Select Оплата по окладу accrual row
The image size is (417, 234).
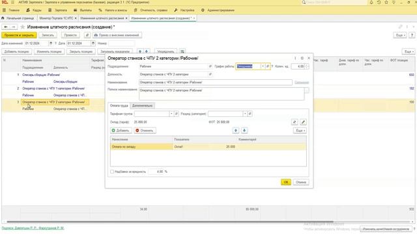(x=208, y=146)
